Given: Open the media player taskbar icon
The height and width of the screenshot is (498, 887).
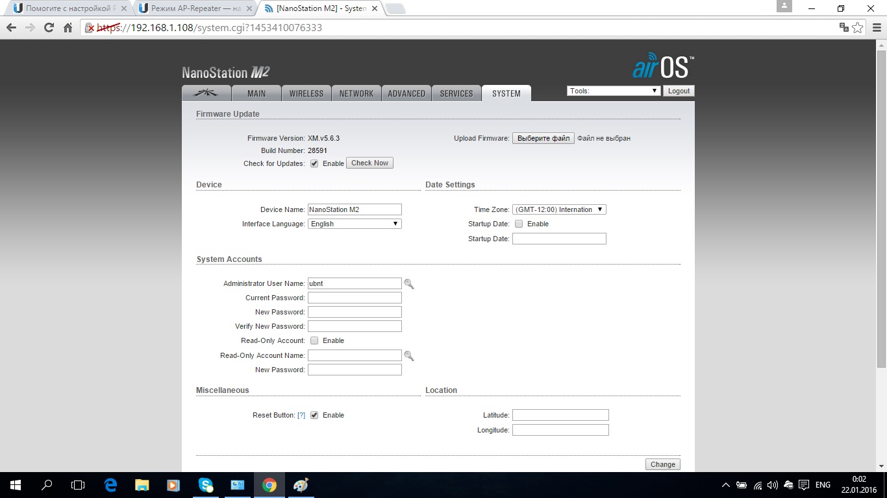Looking at the screenshot, I should click(173, 485).
